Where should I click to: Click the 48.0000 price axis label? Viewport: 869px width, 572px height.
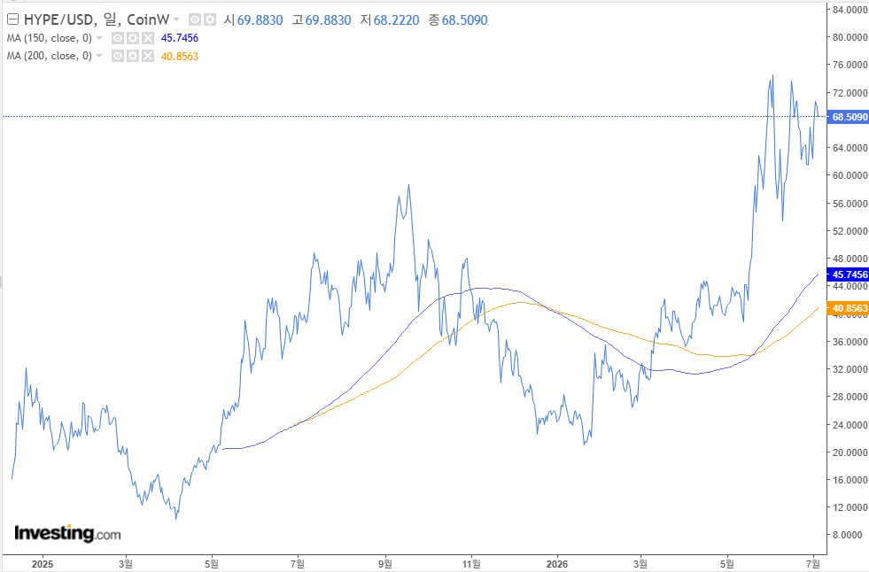850,259
